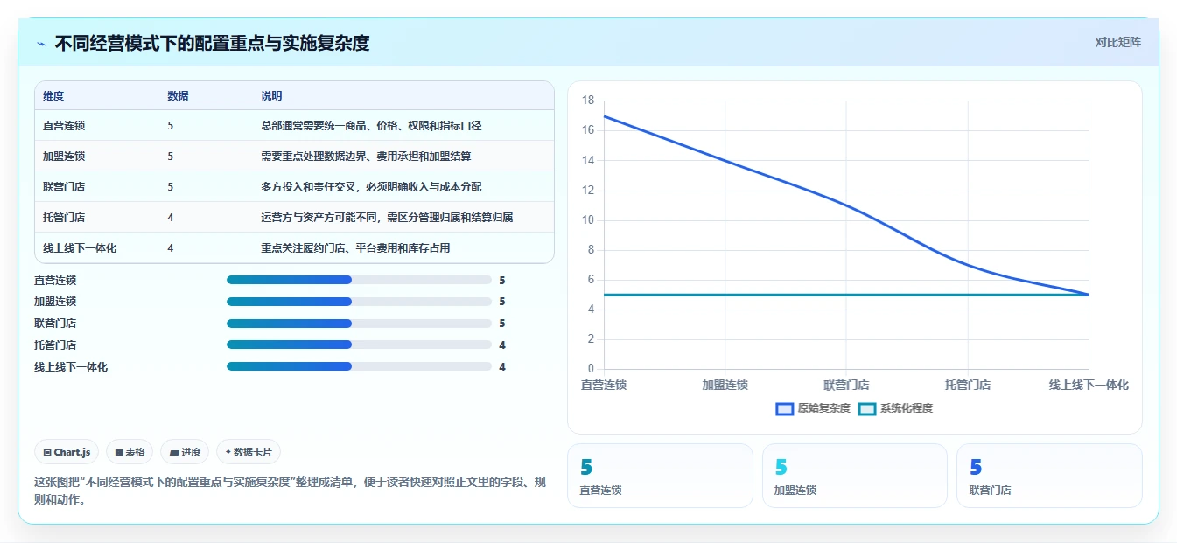1177x543 pixels.
Task: Click value 4 beside the 线上线下一体化 progress bar
Action: click(502, 367)
